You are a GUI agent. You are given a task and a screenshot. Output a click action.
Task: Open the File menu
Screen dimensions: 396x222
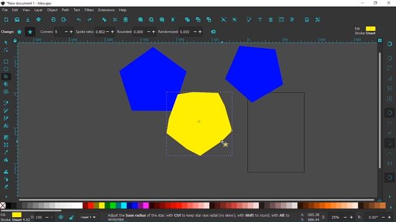[5, 10]
